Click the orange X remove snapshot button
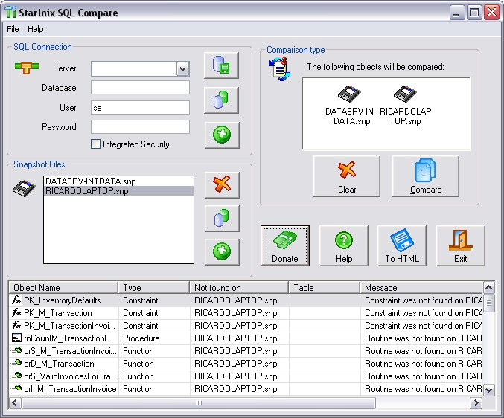The height and width of the screenshot is (418, 504). click(x=222, y=184)
